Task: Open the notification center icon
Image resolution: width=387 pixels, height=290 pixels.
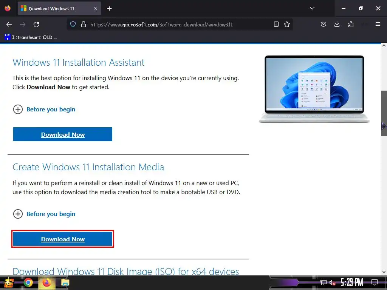Action: 375,282
